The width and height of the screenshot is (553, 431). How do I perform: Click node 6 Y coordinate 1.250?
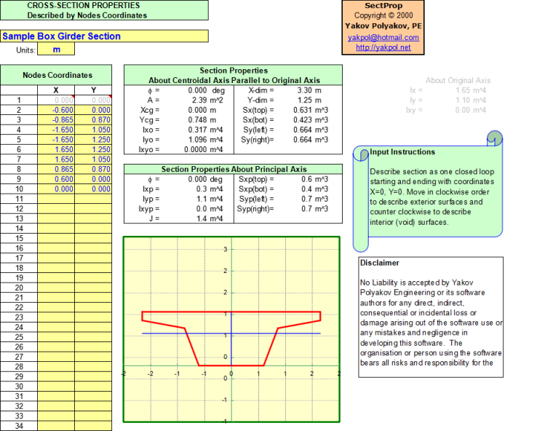(x=93, y=149)
